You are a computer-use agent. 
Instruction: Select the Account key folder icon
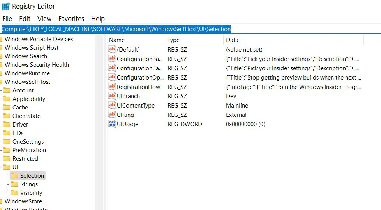pos(7,90)
